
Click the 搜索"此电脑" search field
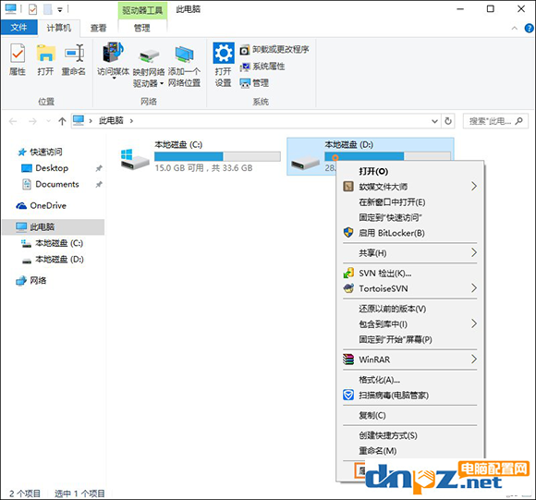point(495,121)
